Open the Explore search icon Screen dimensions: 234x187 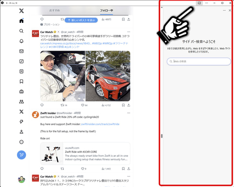(x=21, y=31)
